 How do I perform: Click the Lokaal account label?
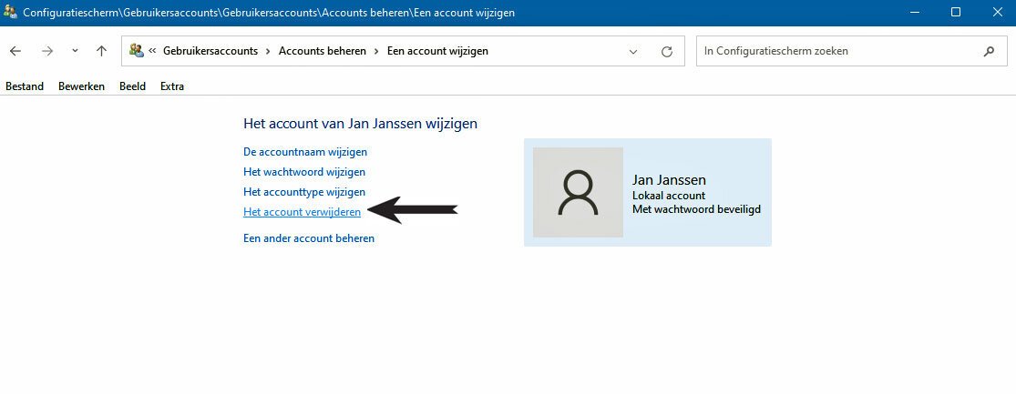click(x=669, y=196)
